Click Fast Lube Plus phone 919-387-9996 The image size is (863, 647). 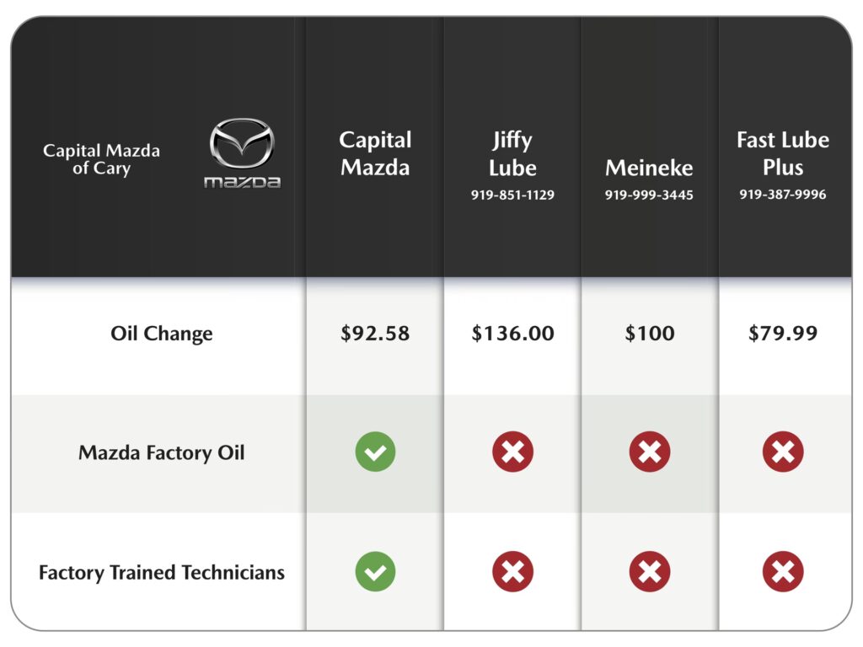coord(783,195)
